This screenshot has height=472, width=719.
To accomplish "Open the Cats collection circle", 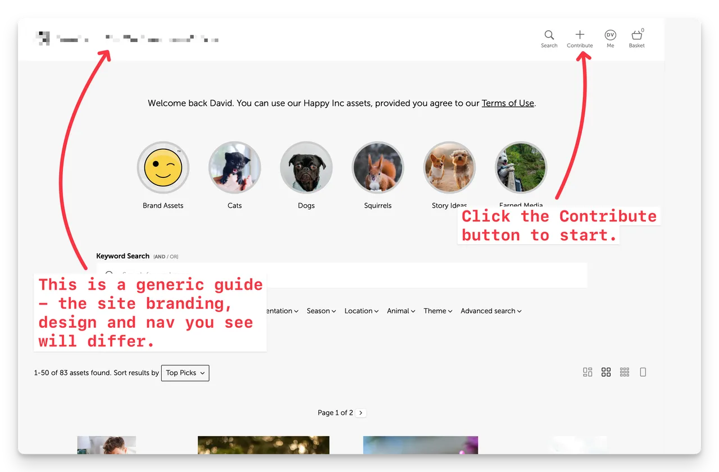I will (x=235, y=167).
